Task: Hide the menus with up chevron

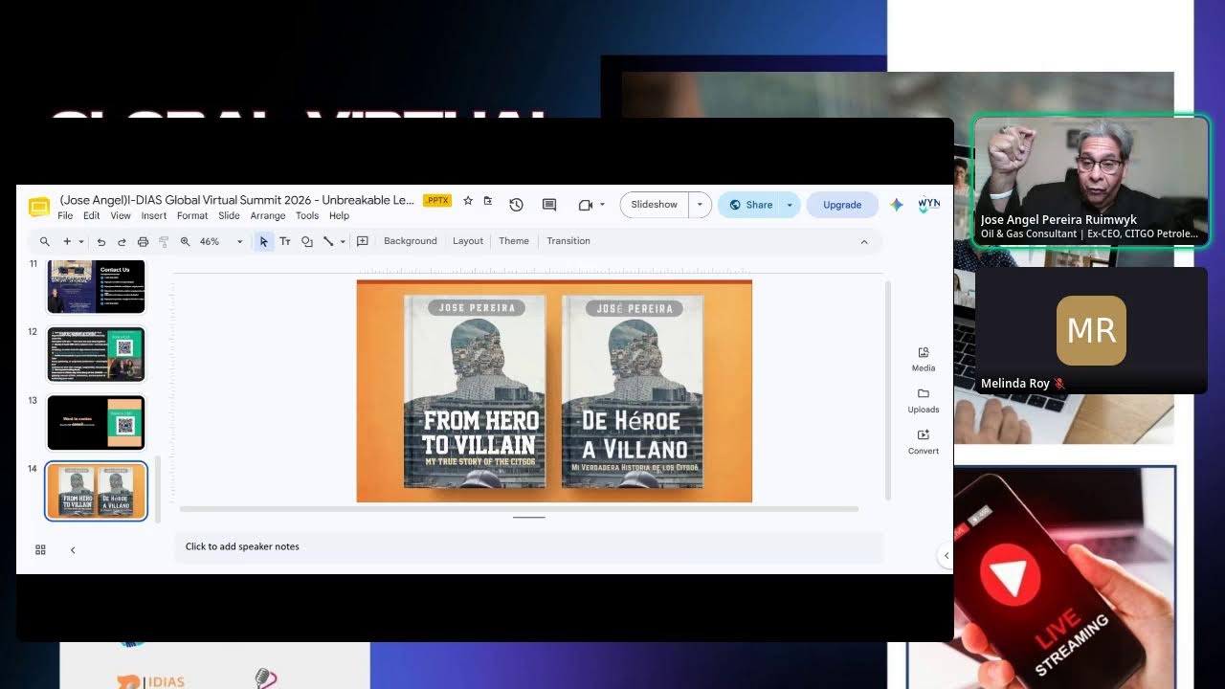Action: pyautogui.click(x=864, y=242)
